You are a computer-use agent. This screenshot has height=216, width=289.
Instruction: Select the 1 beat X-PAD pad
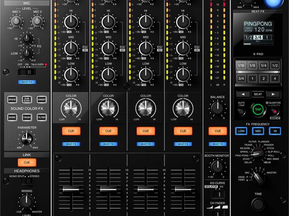pyautogui.click(x=252, y=78)
